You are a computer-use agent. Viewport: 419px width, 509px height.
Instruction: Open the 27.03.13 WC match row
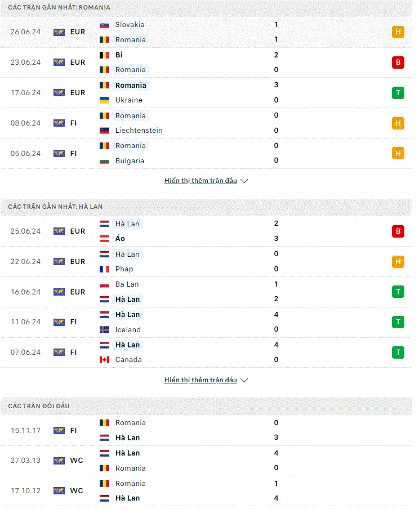pos(206,461)
